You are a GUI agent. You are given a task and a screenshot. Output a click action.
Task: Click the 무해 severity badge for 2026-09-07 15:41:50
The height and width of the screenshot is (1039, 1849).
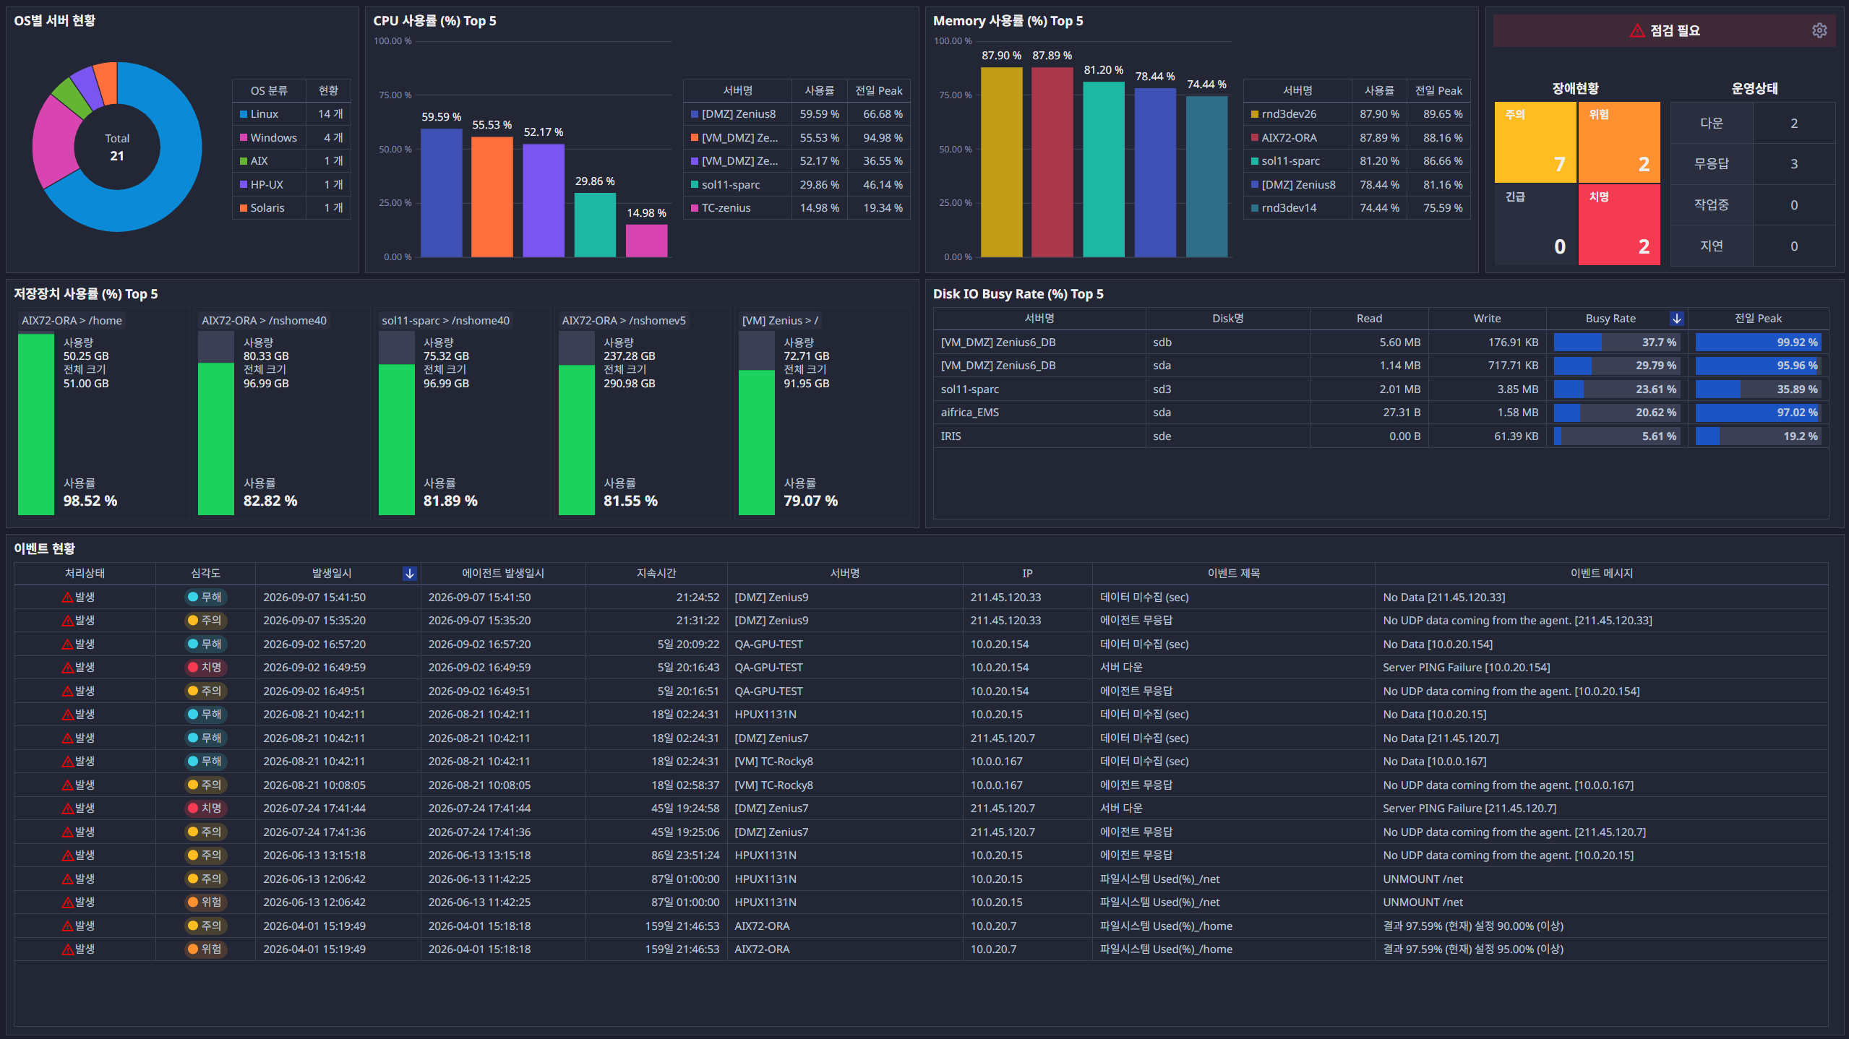[205, 598]
